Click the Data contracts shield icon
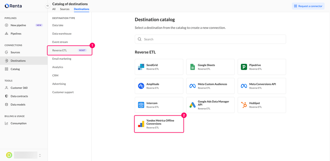Image resolution: width=330 pixels, height=161 pixels. pos(6,96)
